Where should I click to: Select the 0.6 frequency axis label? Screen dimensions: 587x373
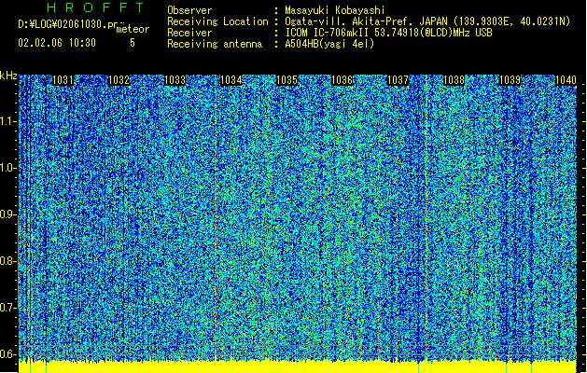pos(7,354)
